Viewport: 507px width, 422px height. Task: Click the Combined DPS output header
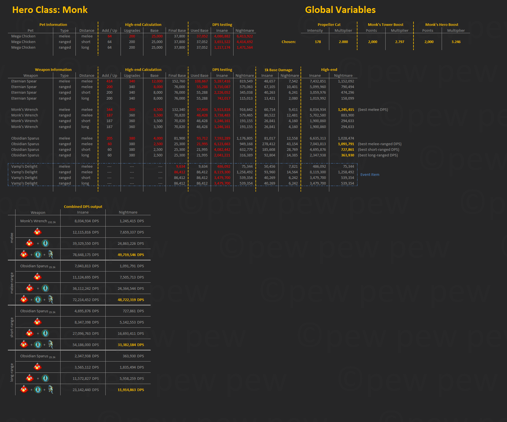pyautogui.click(x=83, y=206)
